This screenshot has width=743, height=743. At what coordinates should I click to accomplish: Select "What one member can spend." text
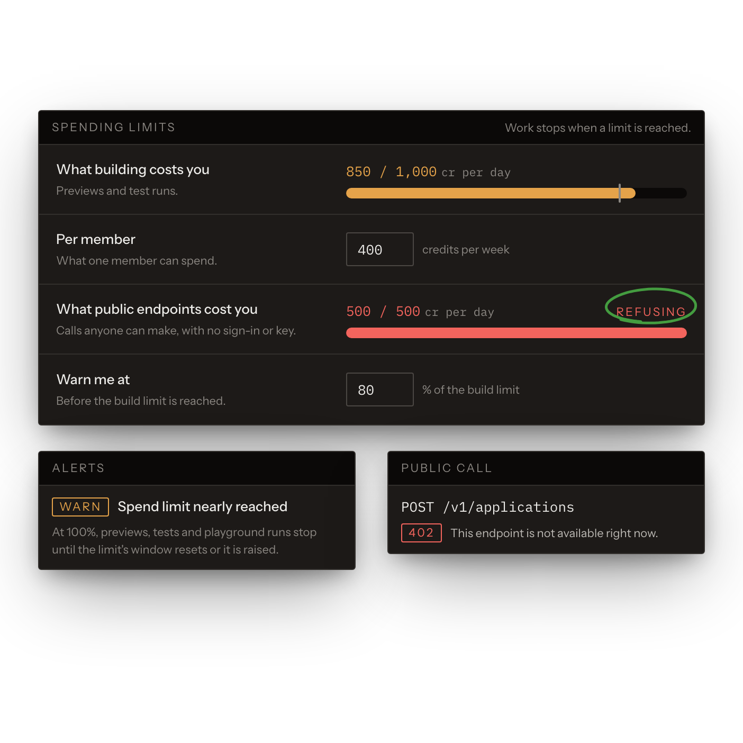tap(137, 260)
